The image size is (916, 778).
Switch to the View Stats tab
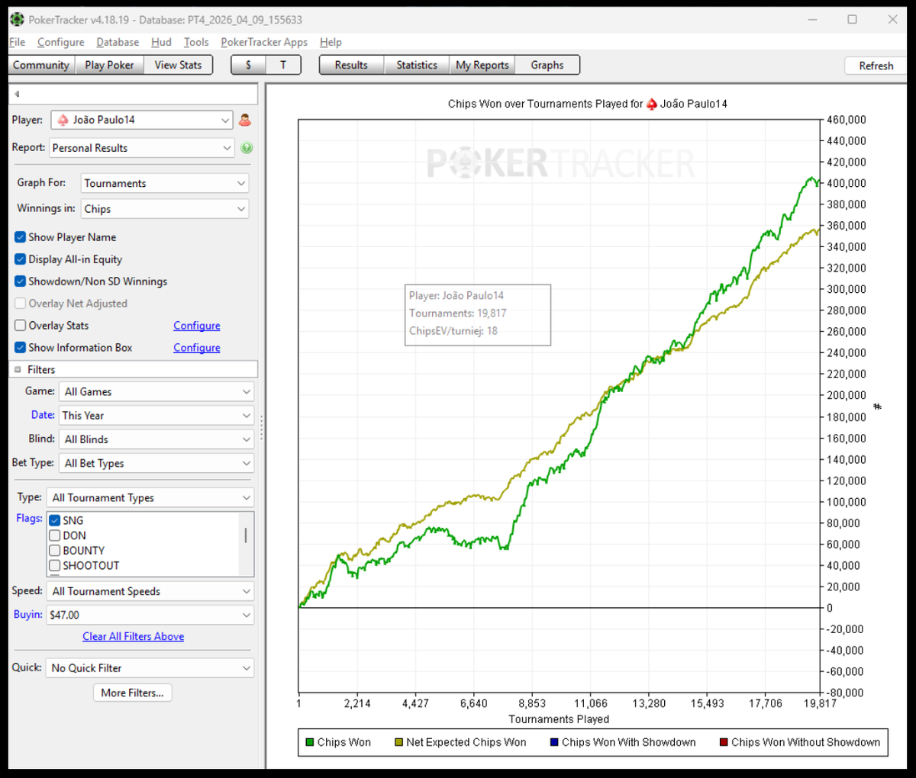click(x=178, y=65)
